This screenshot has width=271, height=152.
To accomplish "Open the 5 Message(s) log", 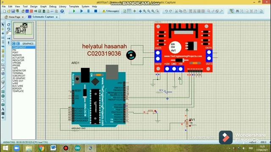I will [x=111, y=11].
